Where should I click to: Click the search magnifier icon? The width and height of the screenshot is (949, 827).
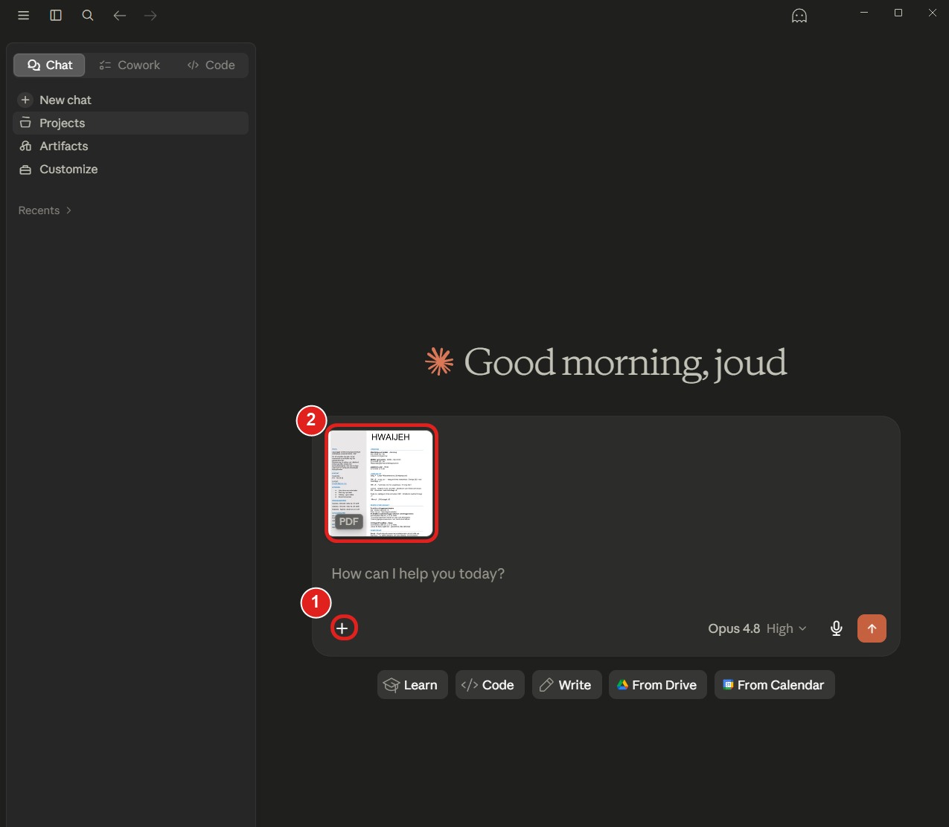[88, 15]
